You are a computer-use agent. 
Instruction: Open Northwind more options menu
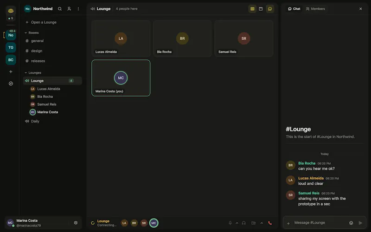(78, 9)
